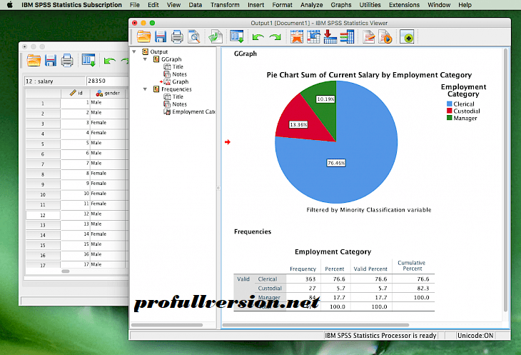Screen dimensions: 521x355
Task: Open the Utilities menu
Action: [x=370, y=5]
